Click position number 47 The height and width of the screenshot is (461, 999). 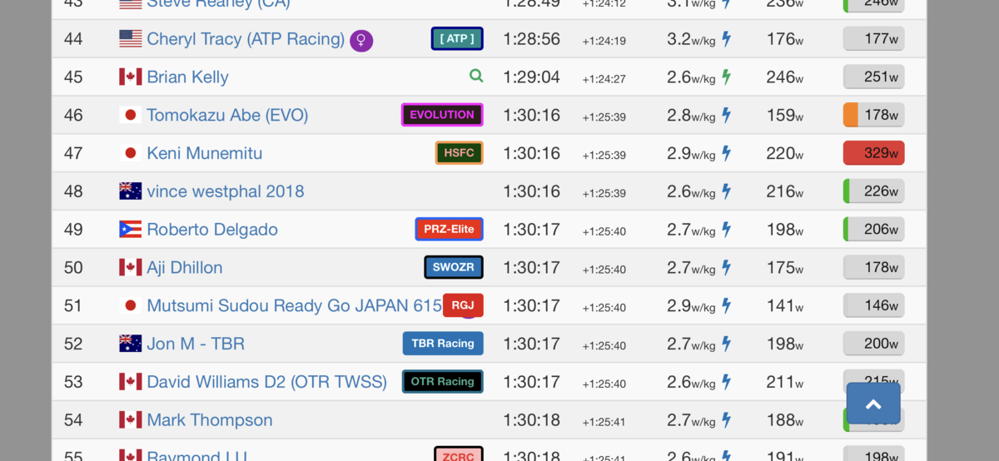(73, 153)
